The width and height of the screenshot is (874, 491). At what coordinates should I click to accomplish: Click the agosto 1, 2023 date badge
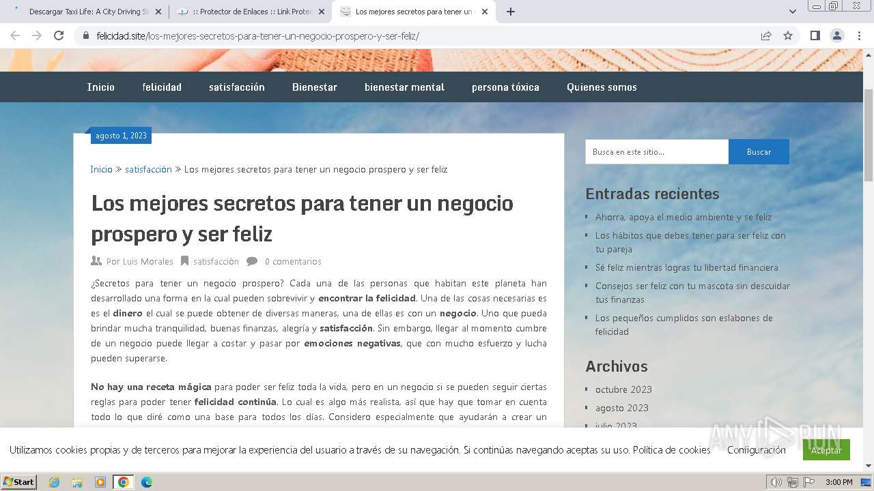(121, 136)
